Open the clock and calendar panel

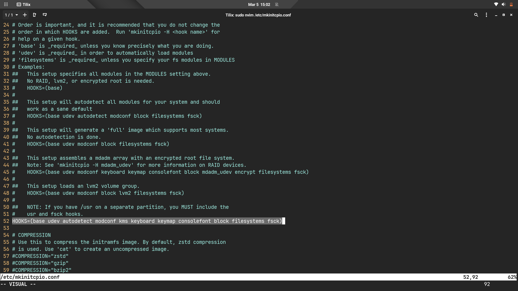(x=259, y=5)
